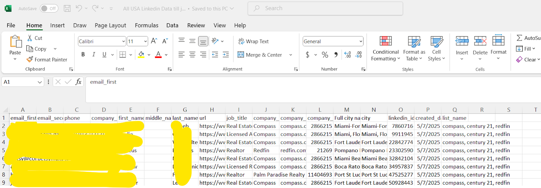Open Format as Table gallery
Viewport: 541px width, 188px height.
[414, 48]
